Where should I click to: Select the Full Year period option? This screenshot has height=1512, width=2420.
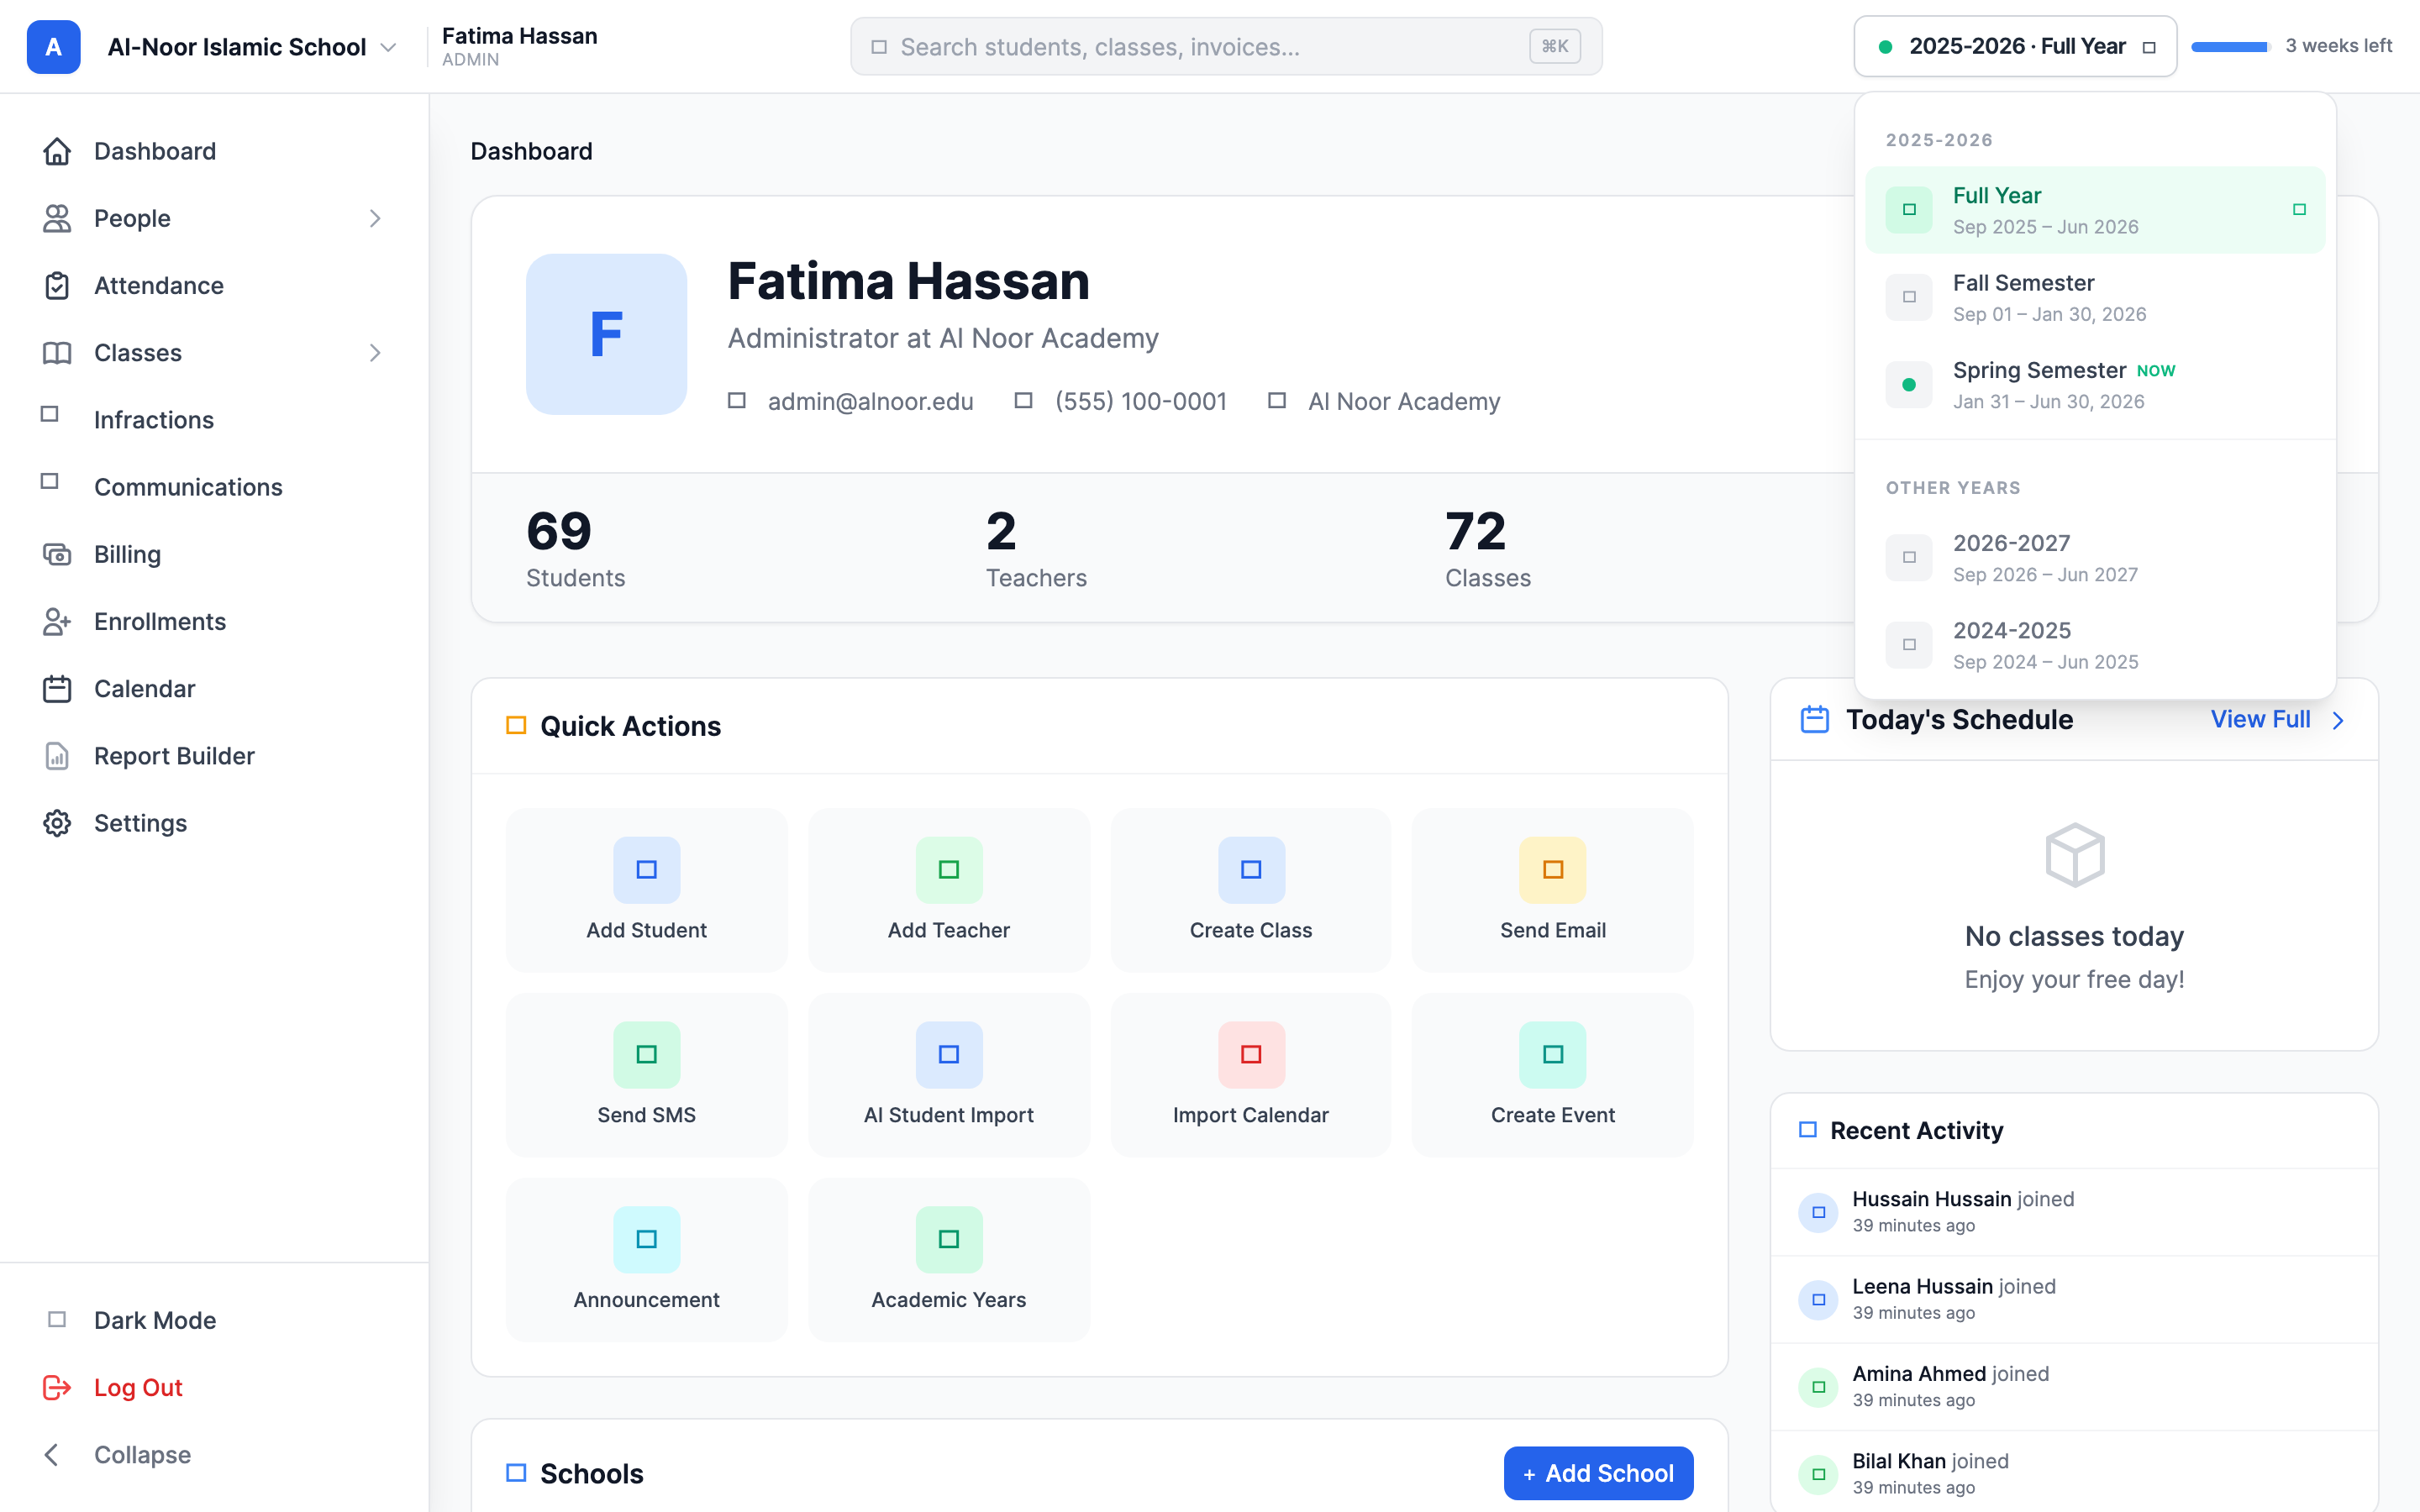point(2095,210)
